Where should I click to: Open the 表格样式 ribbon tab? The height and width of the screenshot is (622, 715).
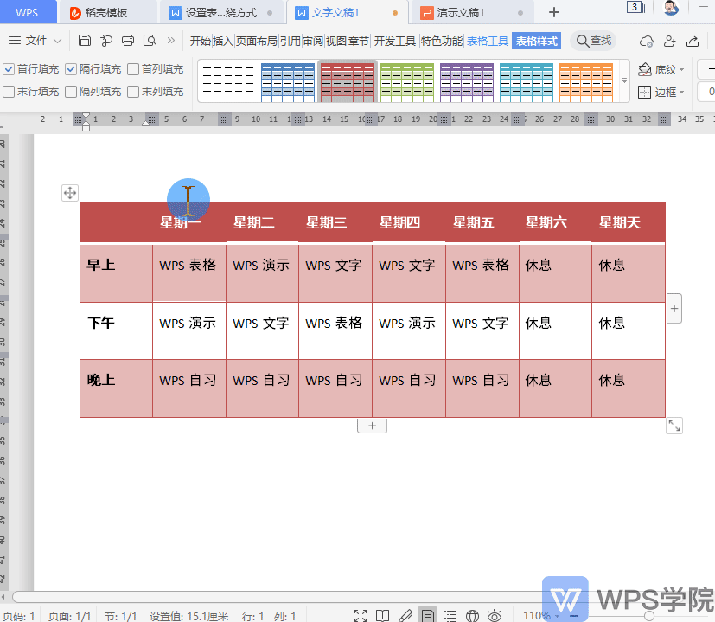click(537, 41)
